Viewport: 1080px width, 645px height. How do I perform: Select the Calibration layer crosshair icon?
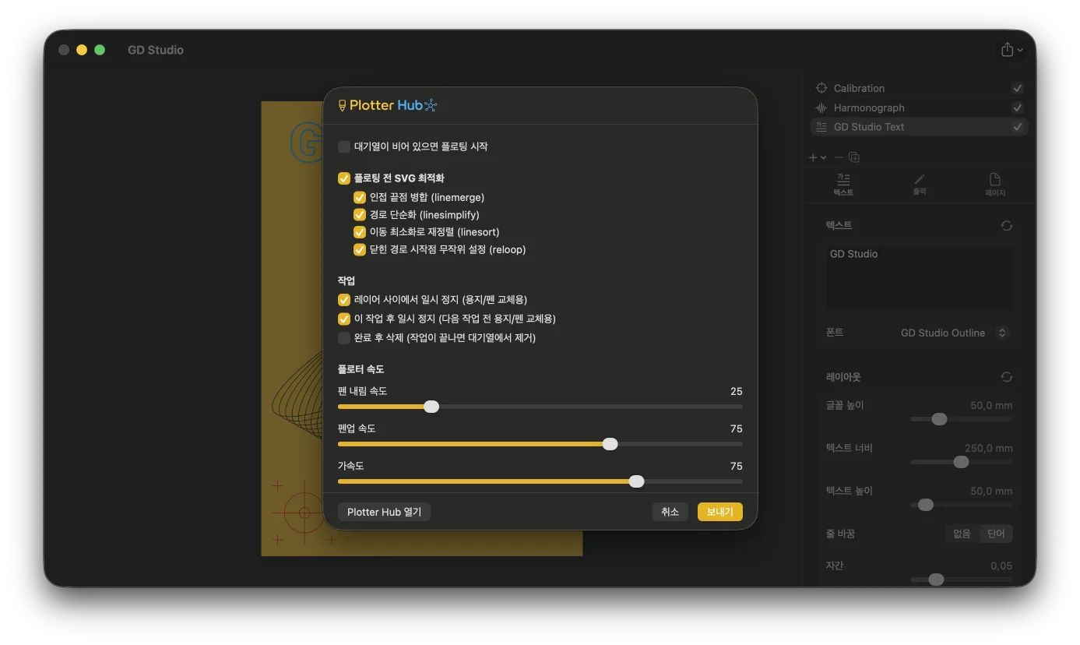click(821, 88)
